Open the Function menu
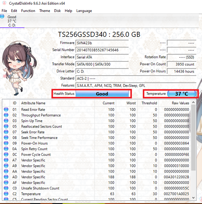202x204 pixels. pyautogui.click(x=28, y=11)
